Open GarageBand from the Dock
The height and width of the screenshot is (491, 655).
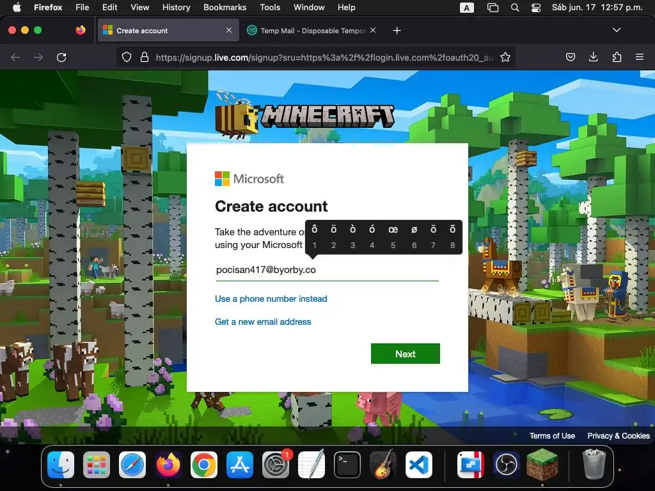pyautogui.click(x=383, y=465)
